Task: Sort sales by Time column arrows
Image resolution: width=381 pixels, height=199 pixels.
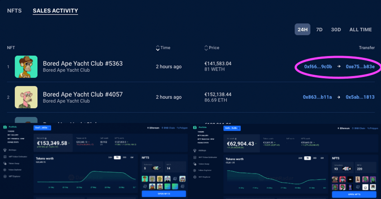Action: click(x=158, y=48)
